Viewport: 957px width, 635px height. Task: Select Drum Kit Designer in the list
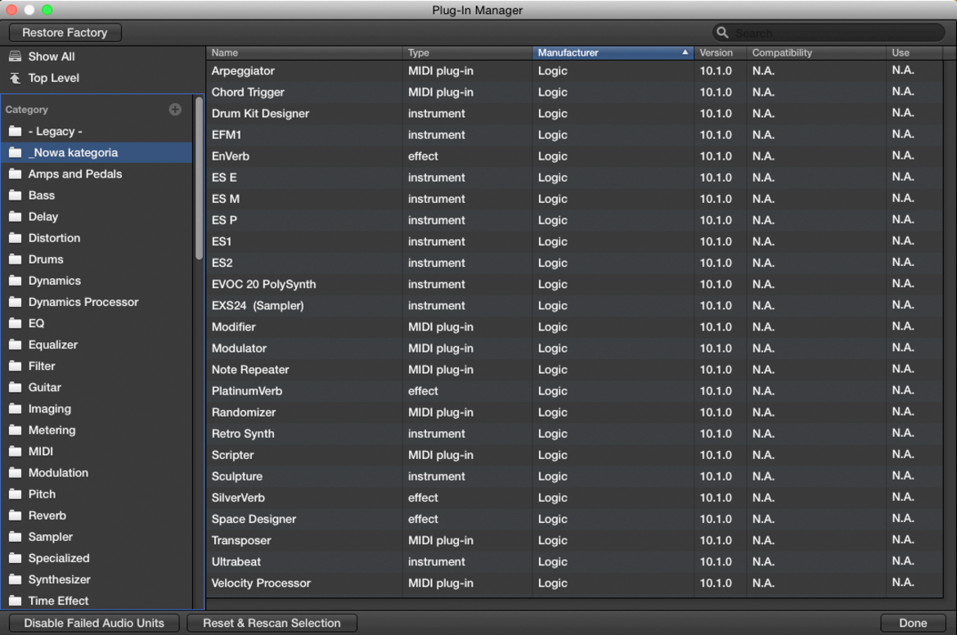click(x=574, y=114)
